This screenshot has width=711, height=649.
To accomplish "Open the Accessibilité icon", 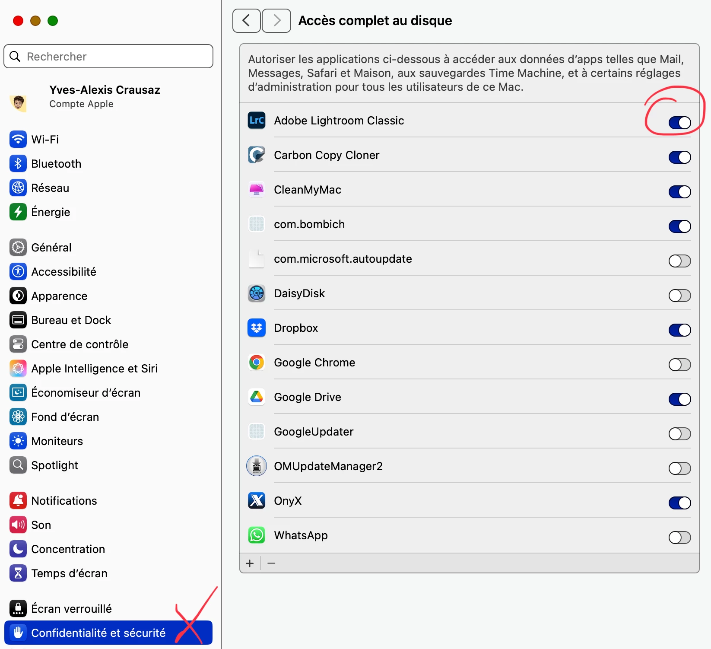I will pos(18,272).
